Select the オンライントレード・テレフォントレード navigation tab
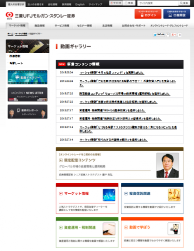Screen dimensions: 194x251 [x=169, y=26]
